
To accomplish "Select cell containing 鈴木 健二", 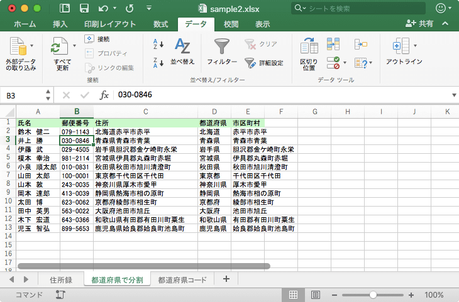I will [38, 132].
